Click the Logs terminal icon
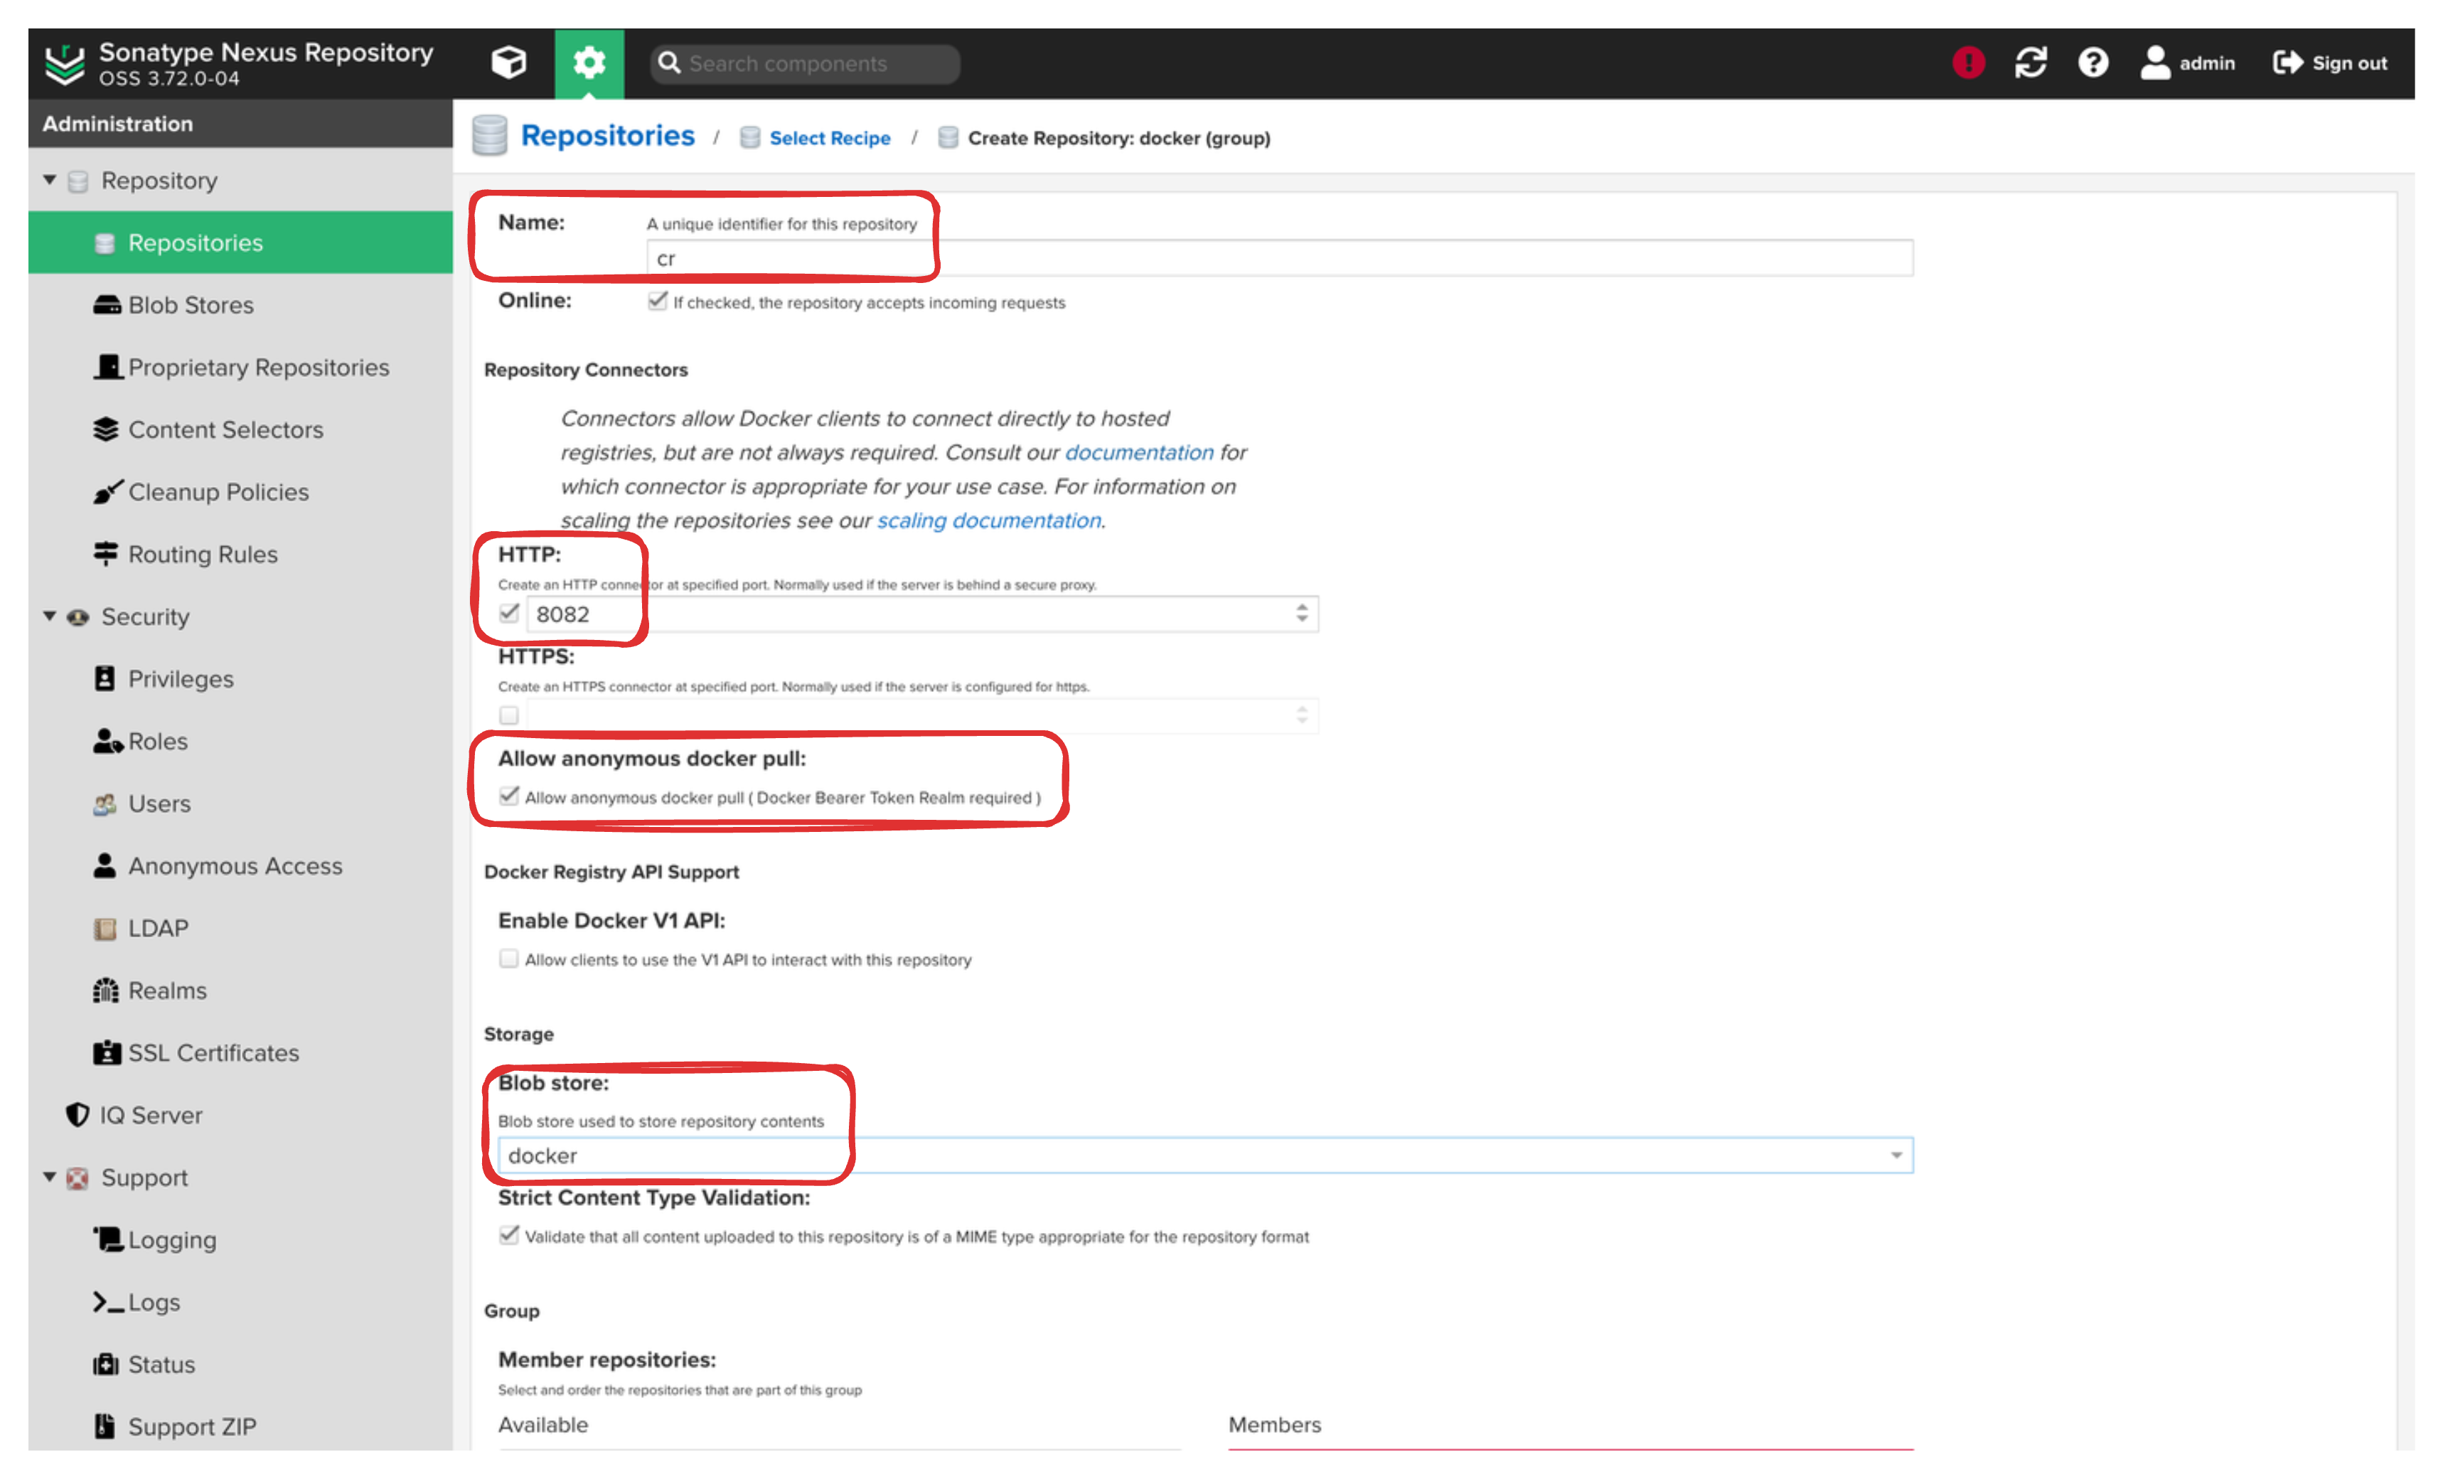 (107, 1303)
